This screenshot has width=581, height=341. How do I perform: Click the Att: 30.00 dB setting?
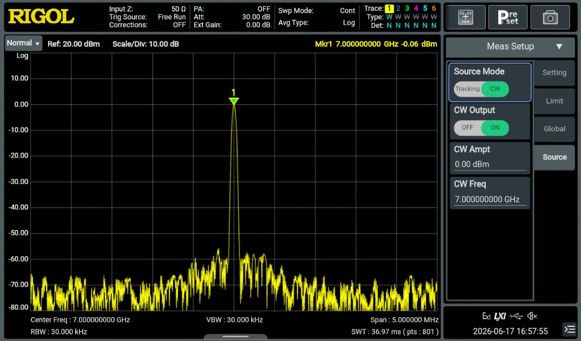(x=232, y=17)
